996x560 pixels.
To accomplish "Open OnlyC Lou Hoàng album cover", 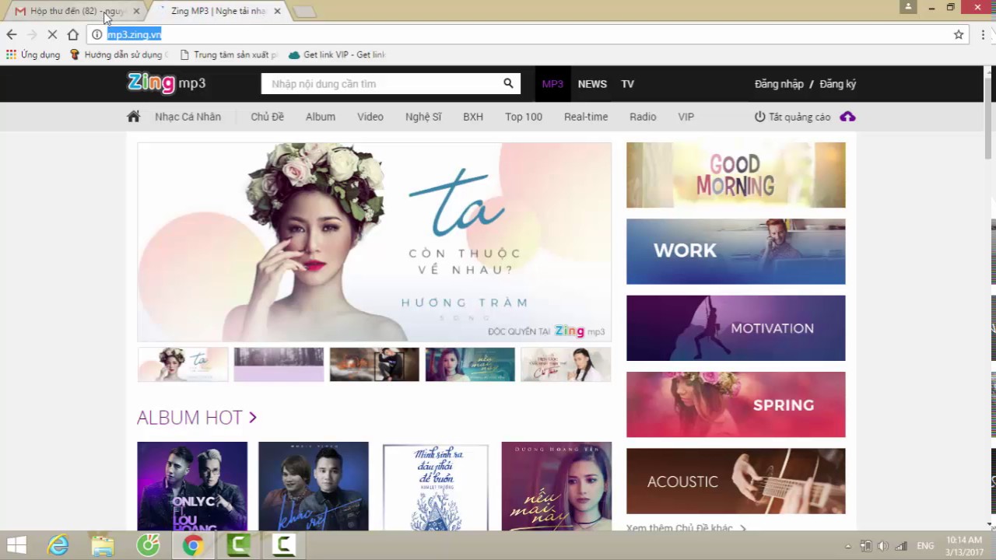I will point(192,486).
